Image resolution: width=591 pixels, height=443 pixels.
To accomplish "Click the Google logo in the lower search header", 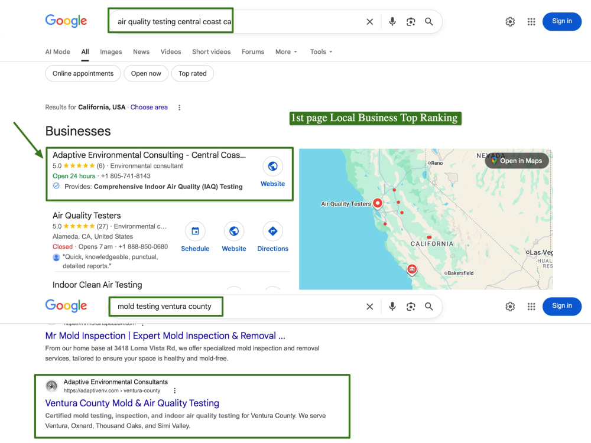I will click(66, 305).
